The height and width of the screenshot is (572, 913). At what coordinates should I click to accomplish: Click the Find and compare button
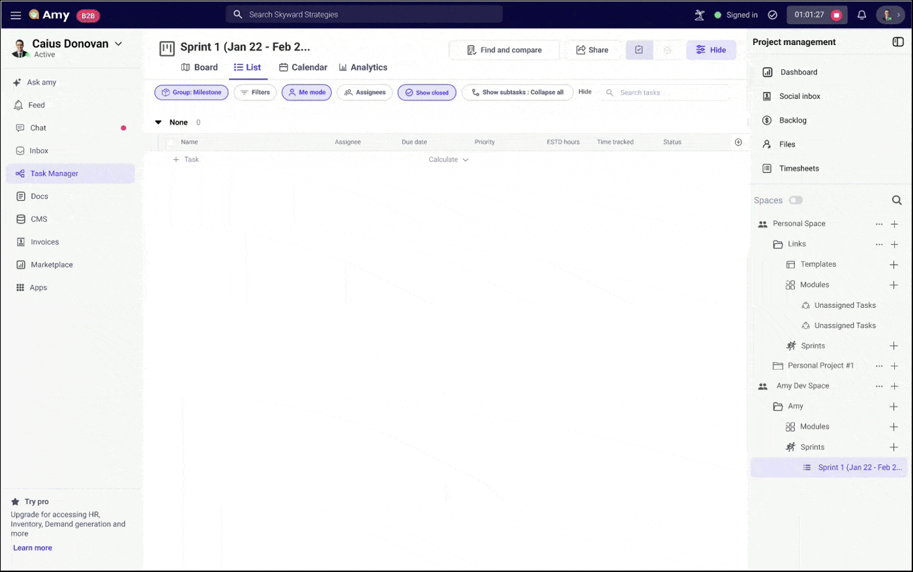[x=502, y=50]
